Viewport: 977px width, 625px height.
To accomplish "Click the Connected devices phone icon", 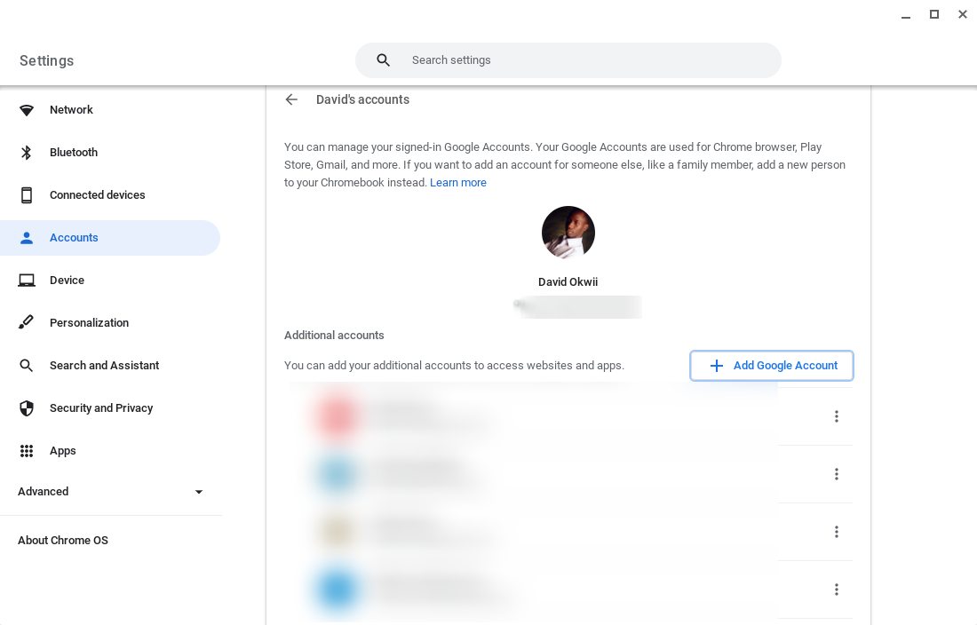I will 27,195.
